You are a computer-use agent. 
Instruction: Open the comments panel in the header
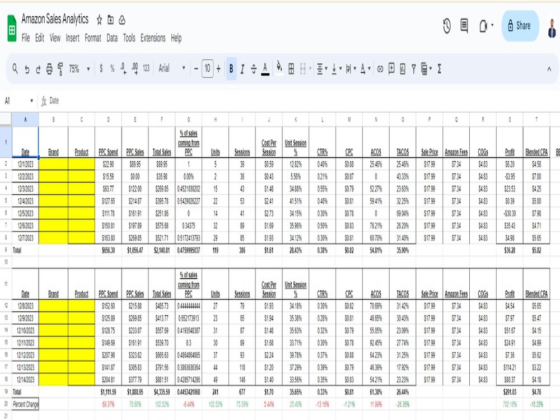pos(464,26)
